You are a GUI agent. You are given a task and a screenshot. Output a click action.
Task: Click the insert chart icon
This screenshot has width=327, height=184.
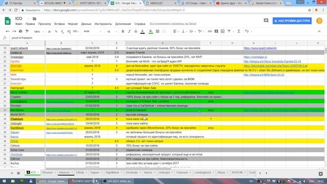click(223, 31)
